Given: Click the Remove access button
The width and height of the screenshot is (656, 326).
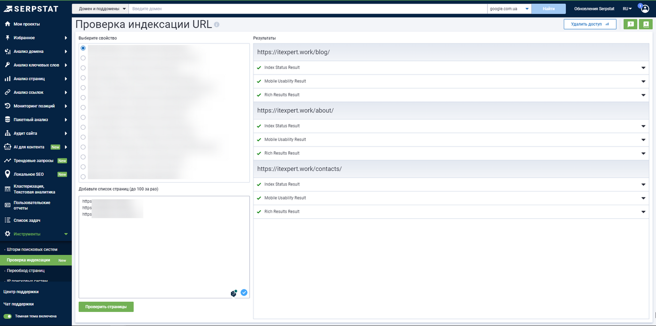Looking at the screenshot, I should [590, 24].
